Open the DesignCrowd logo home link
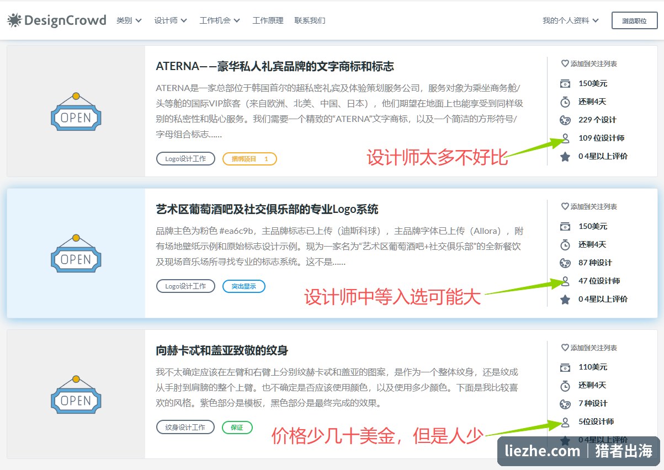 (56, 20)
